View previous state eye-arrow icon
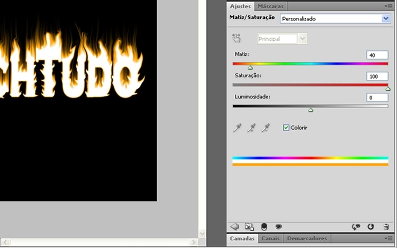Viewport: 397px width, 248px height. point(356,227)
